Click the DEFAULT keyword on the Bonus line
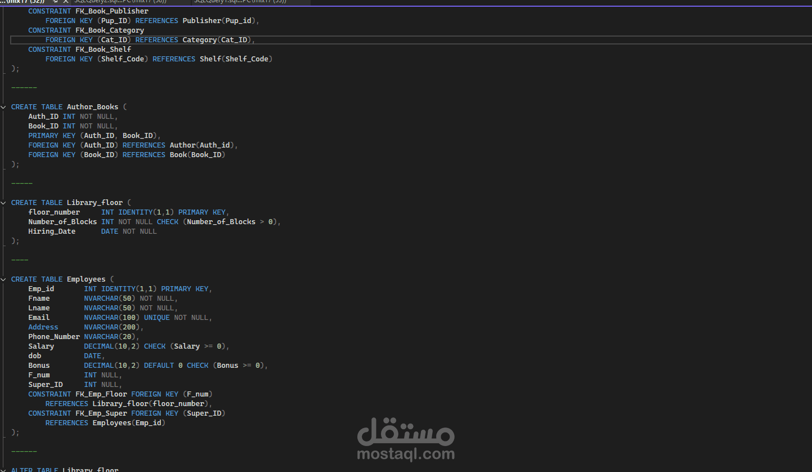 click(159, 366)
